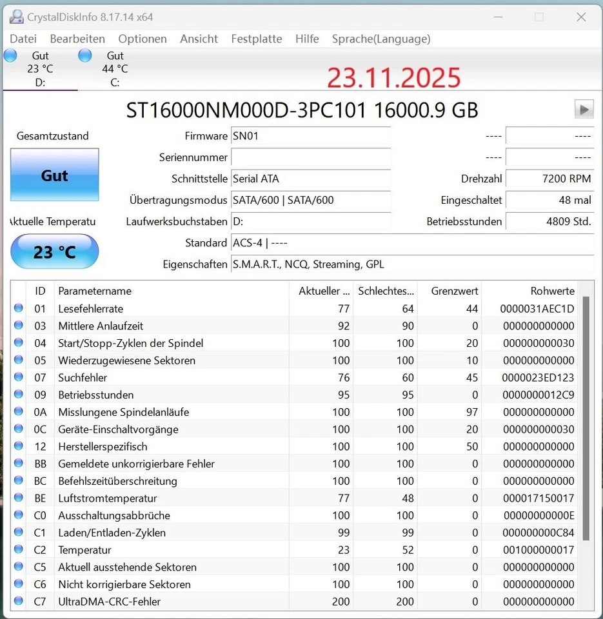Click the next-drive arrow button top right
603x619 pixels.
[584, 109]
